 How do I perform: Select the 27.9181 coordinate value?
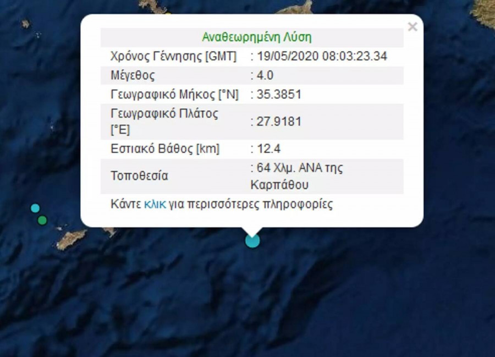tap(279, 122)
